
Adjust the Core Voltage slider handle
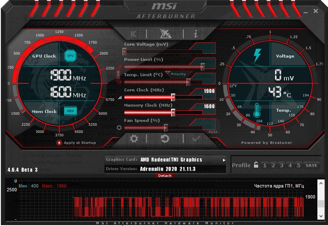(124, 52)
